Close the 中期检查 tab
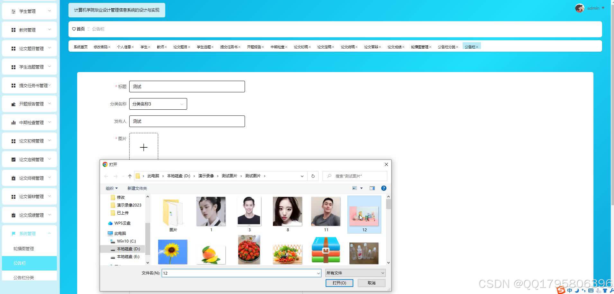The width and height of the screenshot is (614, 294). pos(286,47)
